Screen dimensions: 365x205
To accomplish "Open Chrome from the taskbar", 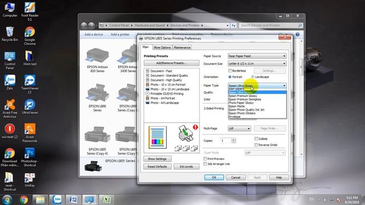I will coord(24,200).
